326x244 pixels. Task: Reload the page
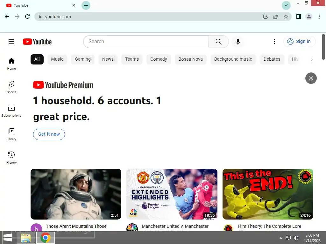[27, 17]
